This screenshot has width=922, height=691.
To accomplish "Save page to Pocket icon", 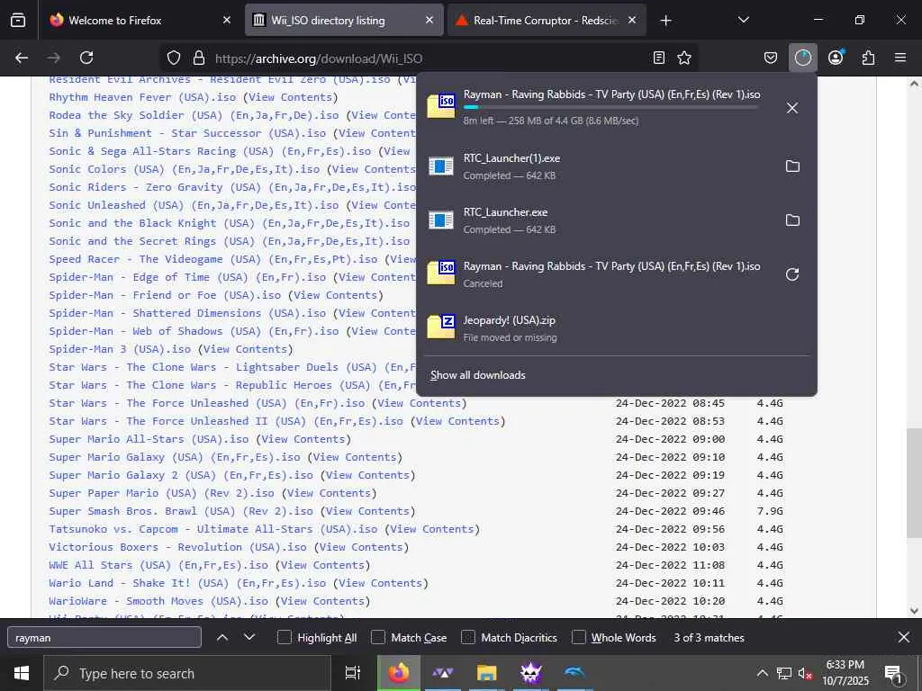I will point(771,58).
